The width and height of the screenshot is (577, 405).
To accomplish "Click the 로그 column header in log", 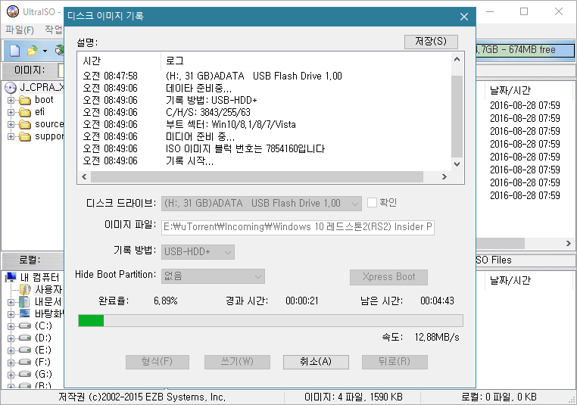I will coord(306,61).
